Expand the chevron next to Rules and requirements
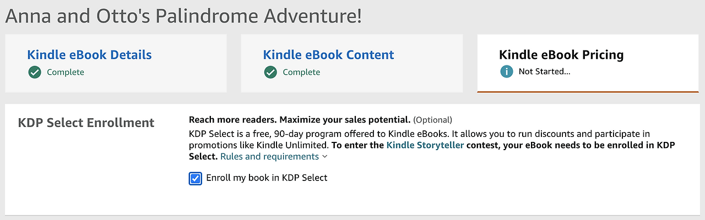This screenshot has width=705, height=220. 325,157
